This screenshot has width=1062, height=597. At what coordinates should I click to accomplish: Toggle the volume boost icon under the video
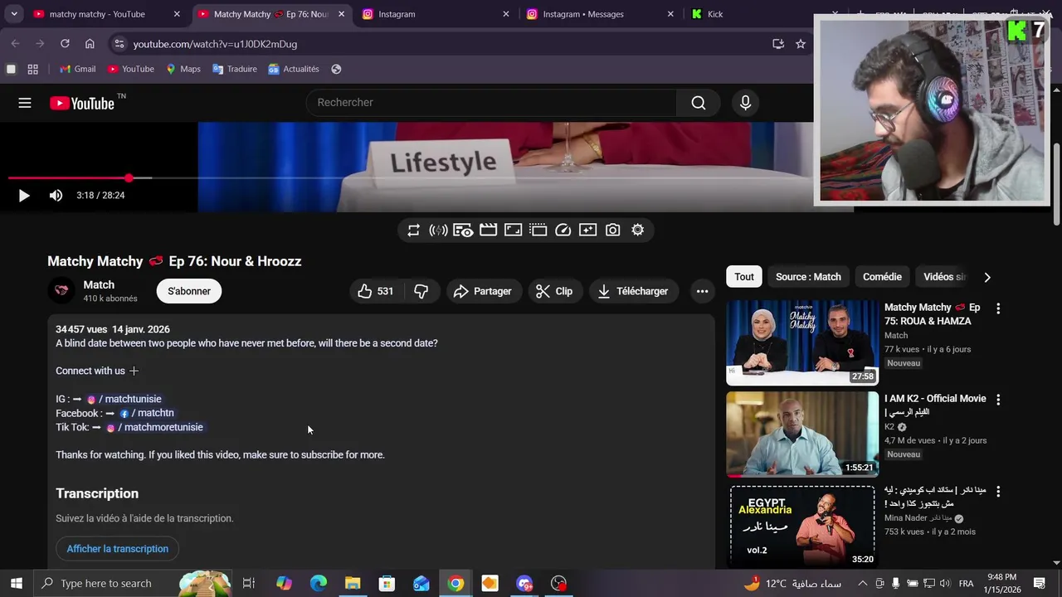438,231
